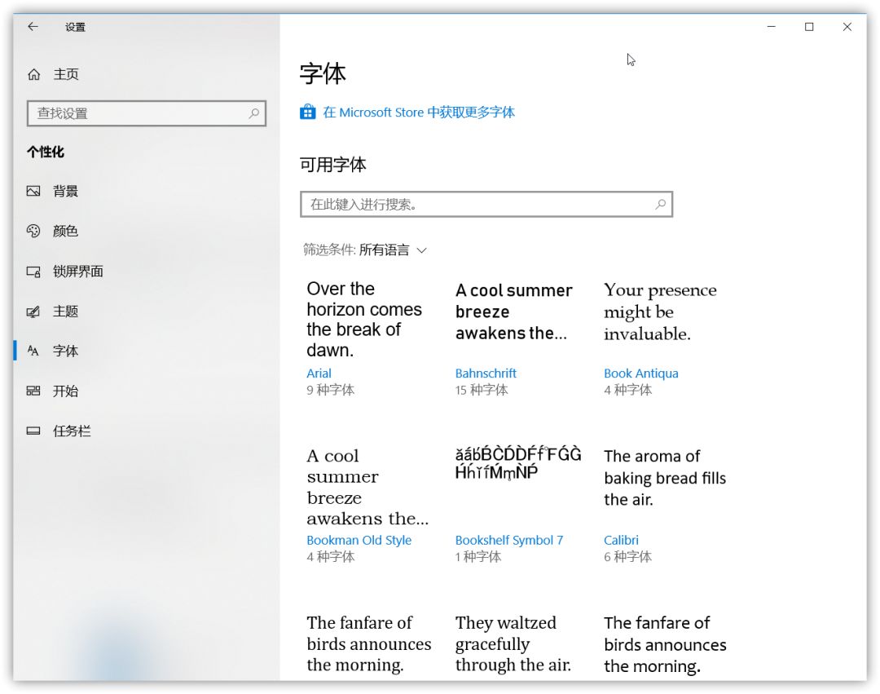This screenshot has width=880, height=694.
Task: Click '6 种字体' under Calibri
Action: [627, 557]
